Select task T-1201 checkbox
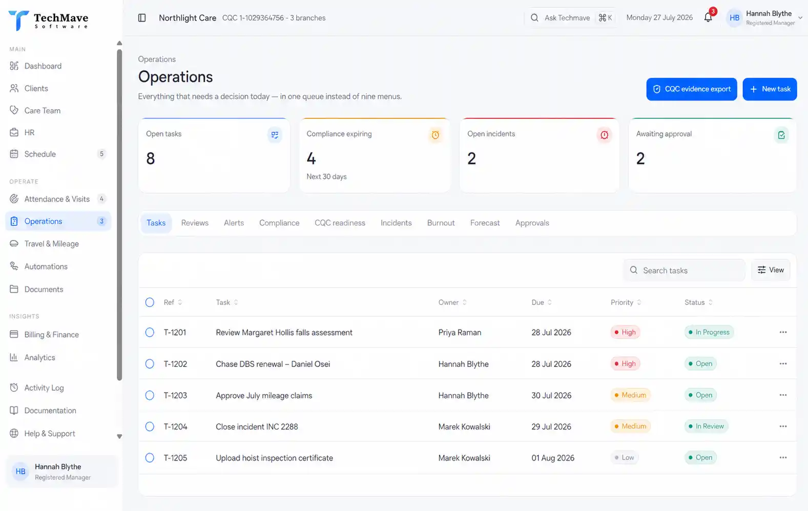 [x=150, y=332]
